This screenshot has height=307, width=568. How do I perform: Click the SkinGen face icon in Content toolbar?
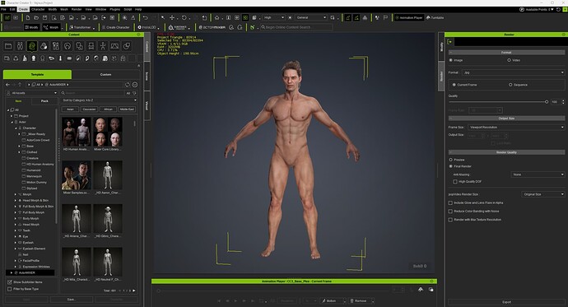point(32,46)
